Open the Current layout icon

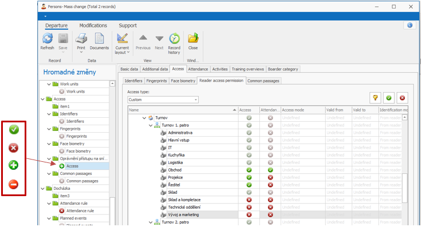pyautogui.click(x=122, y=38)
